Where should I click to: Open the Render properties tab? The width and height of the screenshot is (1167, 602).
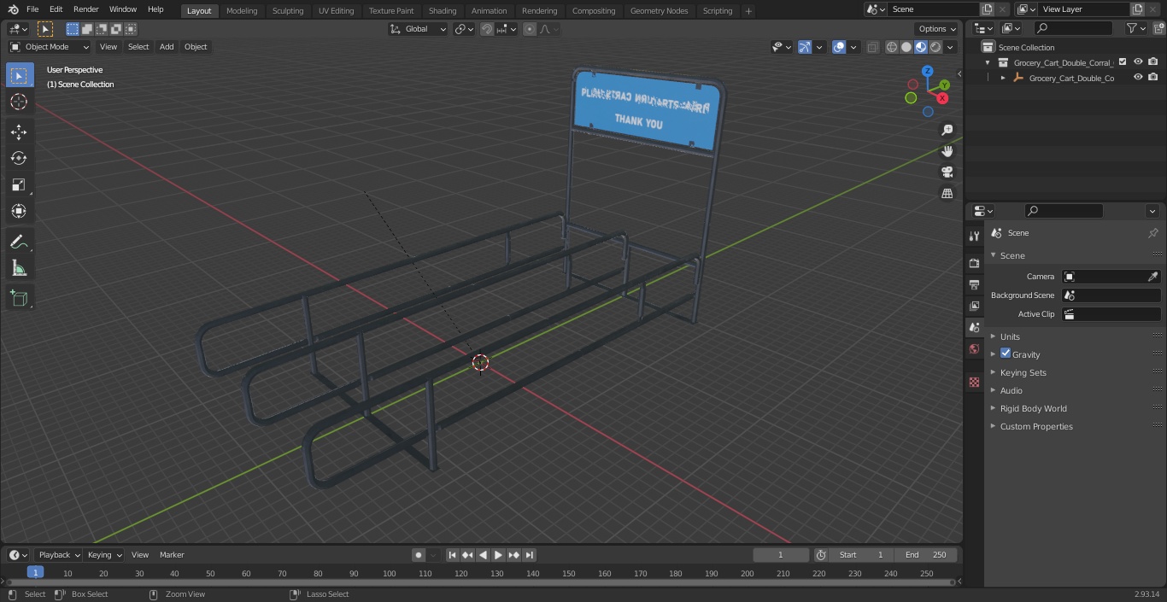coord(974,263)
